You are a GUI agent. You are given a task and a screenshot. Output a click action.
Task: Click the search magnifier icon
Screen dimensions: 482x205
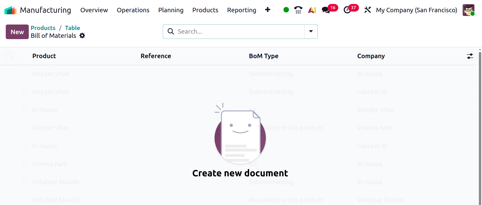pyautogui.click(x=171, y=32)
